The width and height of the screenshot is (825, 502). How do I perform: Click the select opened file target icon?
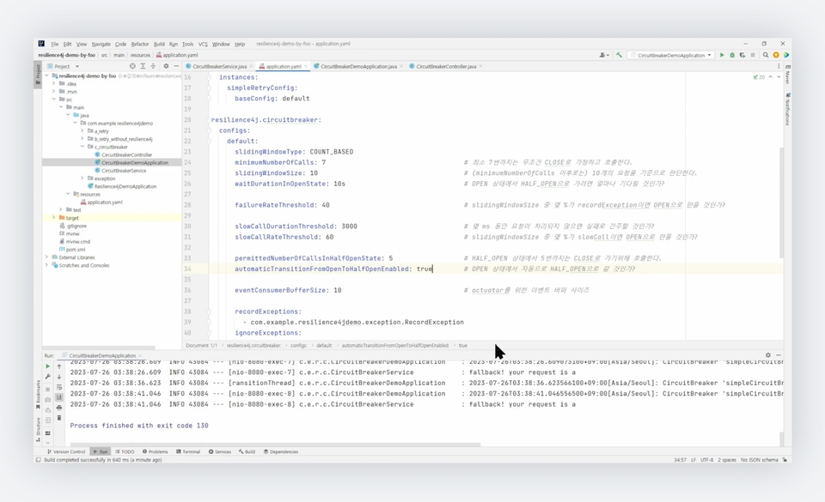pos(132,66)
